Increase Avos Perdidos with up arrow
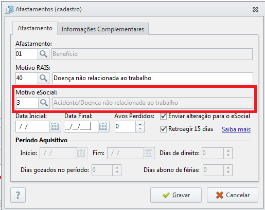Screen dimensions: 265x210 140,124
